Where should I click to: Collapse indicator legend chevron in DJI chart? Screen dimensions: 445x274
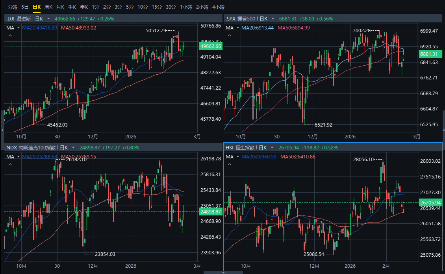10,36
